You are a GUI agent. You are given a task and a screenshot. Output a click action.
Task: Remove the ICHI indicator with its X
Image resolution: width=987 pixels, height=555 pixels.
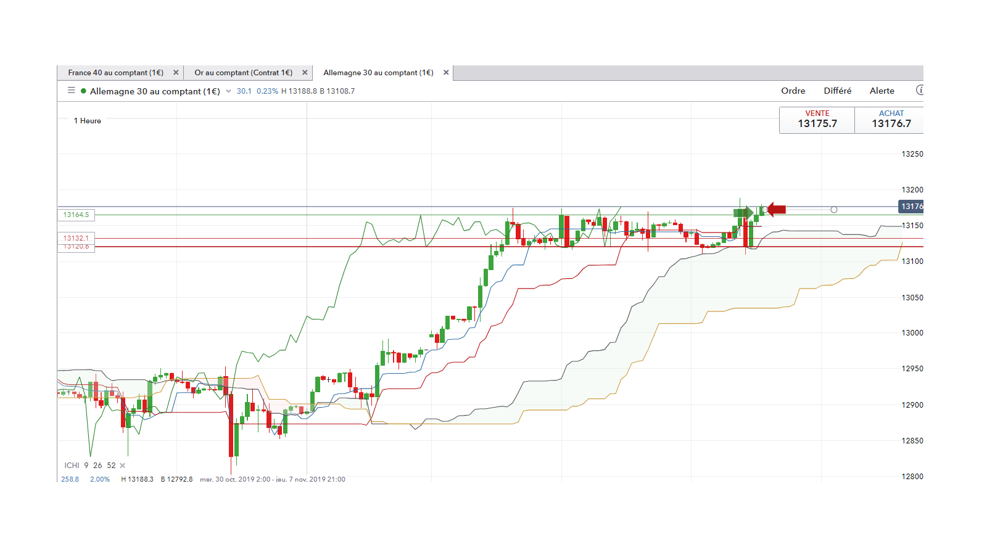[123, 466]
